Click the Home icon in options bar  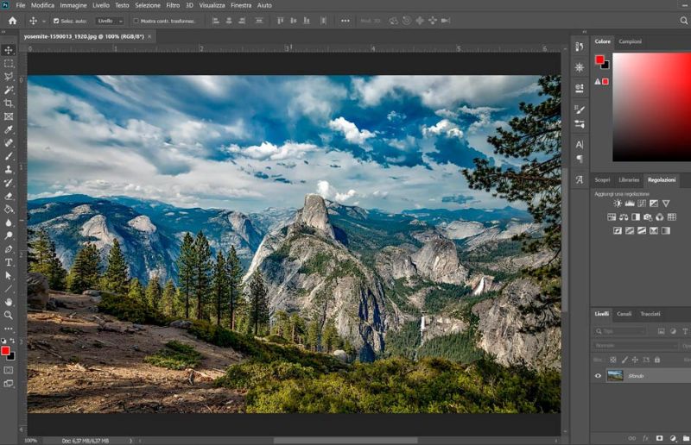[12, 21]
